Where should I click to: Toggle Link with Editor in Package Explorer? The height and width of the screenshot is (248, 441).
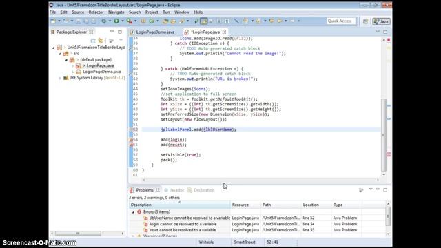coord(101,41)
